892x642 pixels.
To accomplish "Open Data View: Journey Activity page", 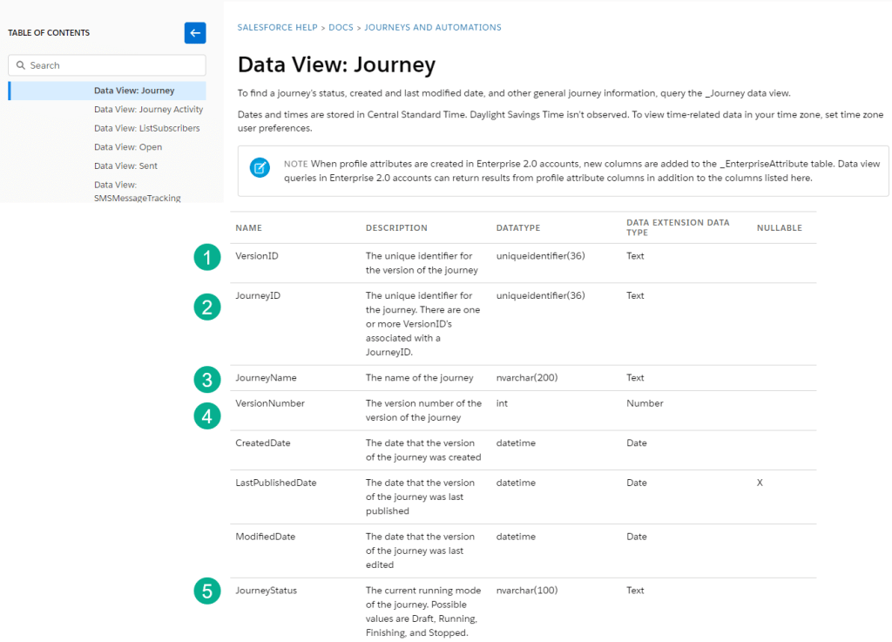I will coord(148,110).
